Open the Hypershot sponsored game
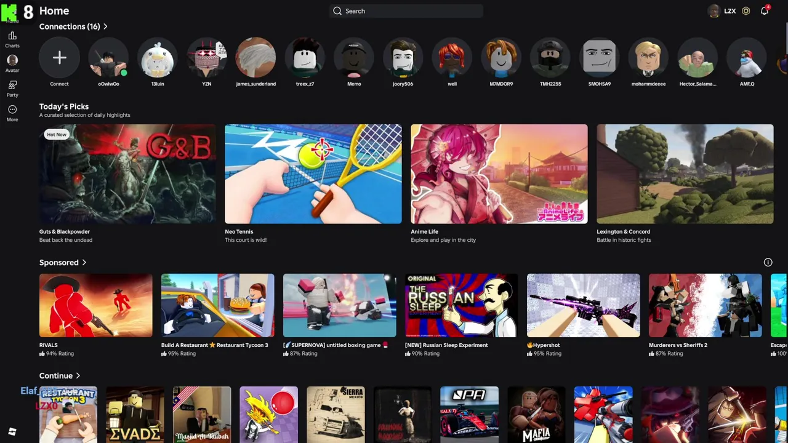Image resolution: width=788 pixels, height=443 pixels. 584,306
